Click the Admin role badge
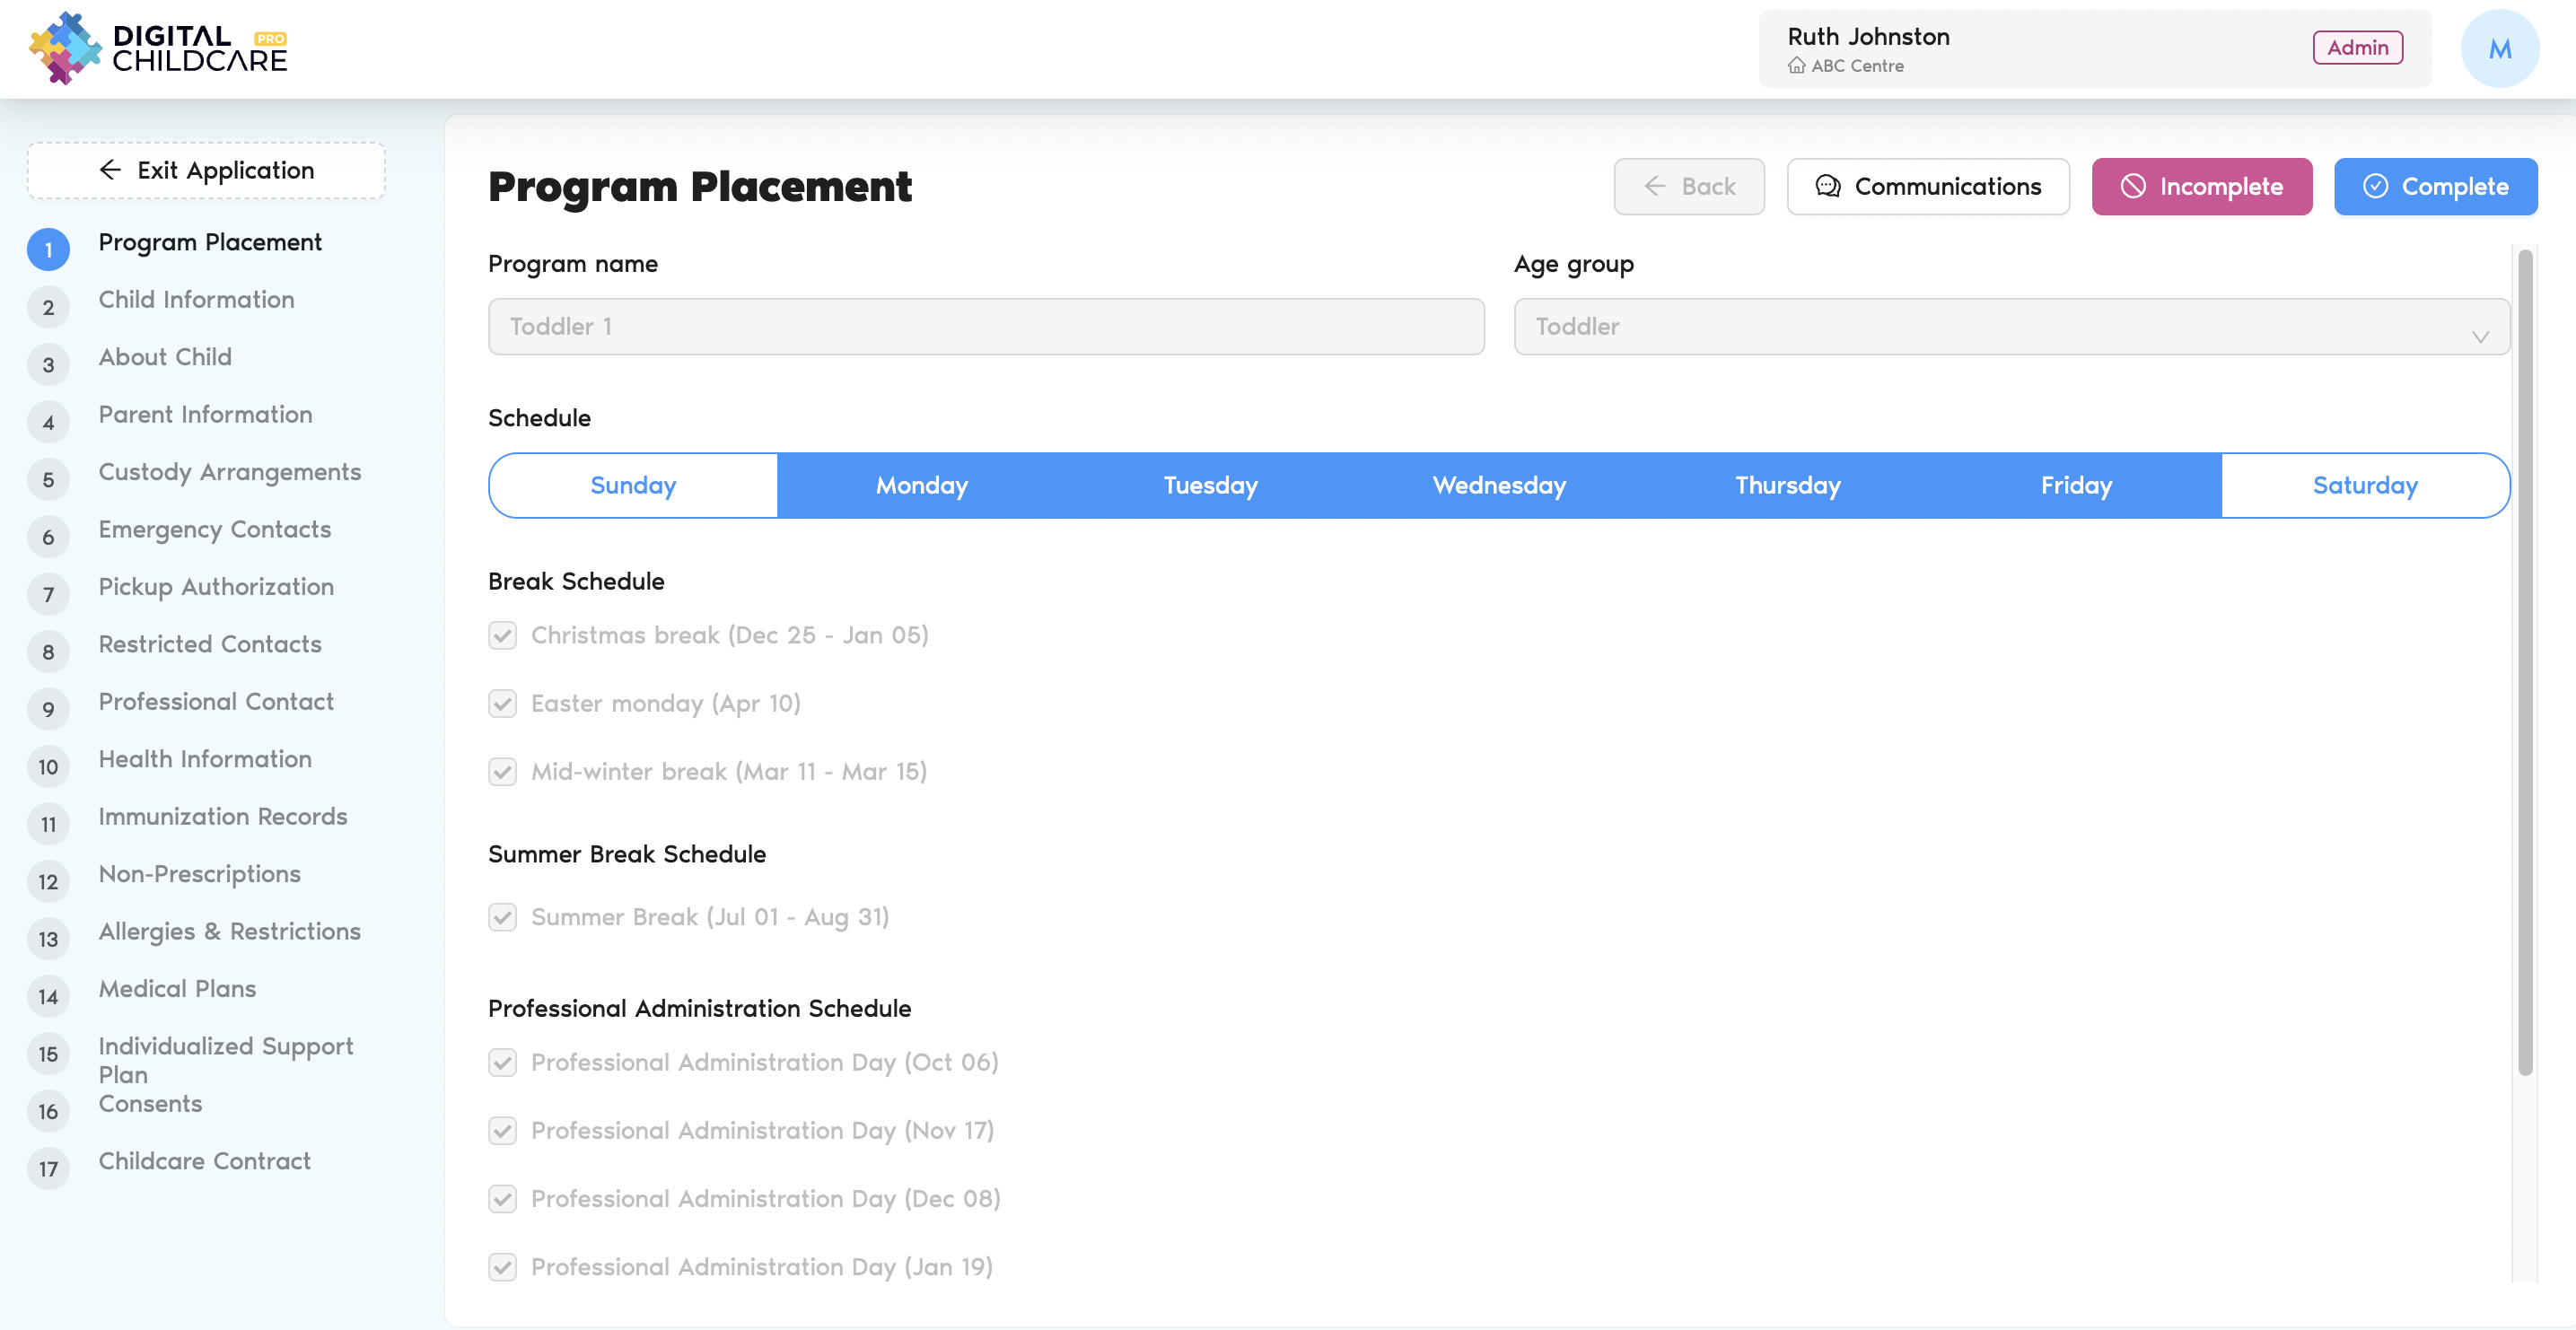Viewport: 2576px width, 1330px height. (x=2356, y=48)
